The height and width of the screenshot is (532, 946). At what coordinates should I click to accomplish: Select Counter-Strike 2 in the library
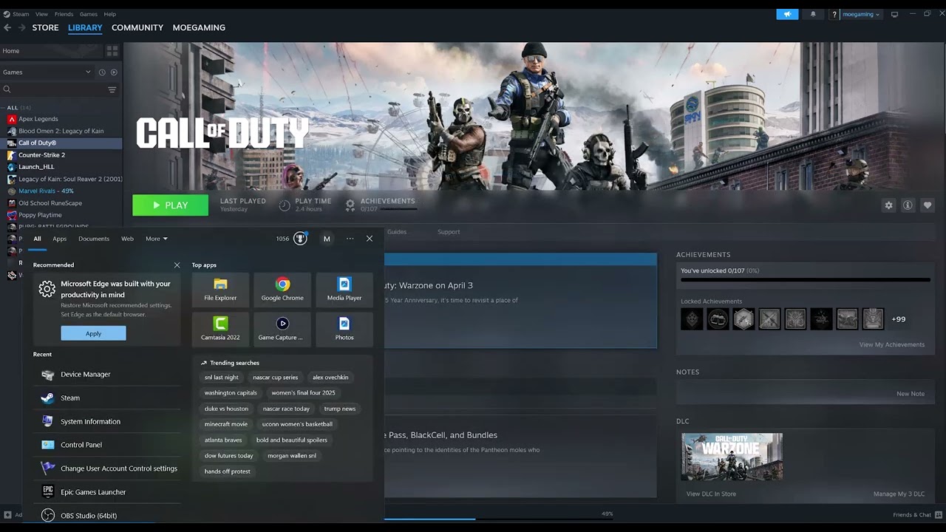[x=41, y=155]
